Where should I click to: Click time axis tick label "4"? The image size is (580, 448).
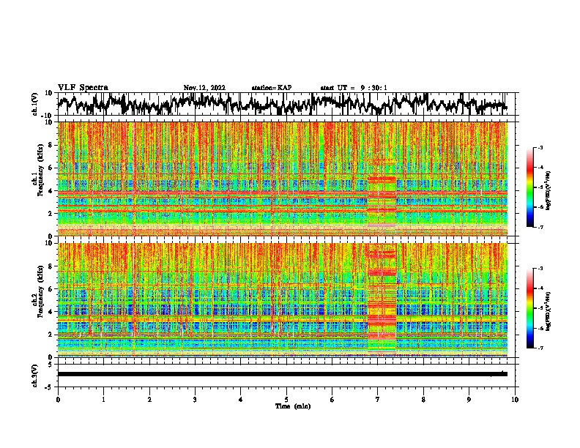241,400
